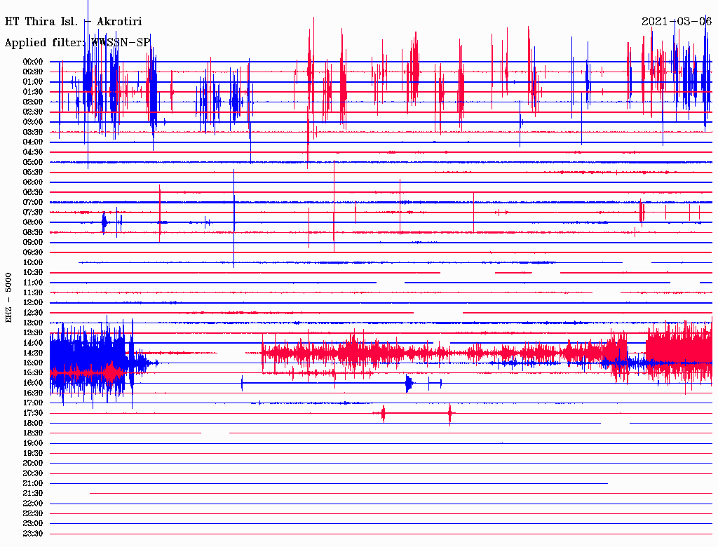The image size is (718, 547).
Task: Click the vertical axis label 'EHZ – 5000'
Action: (8, 298)
